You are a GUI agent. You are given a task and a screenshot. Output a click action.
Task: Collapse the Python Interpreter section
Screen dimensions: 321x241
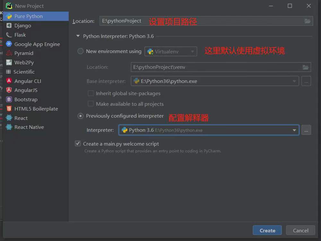[x=78, y=36]
